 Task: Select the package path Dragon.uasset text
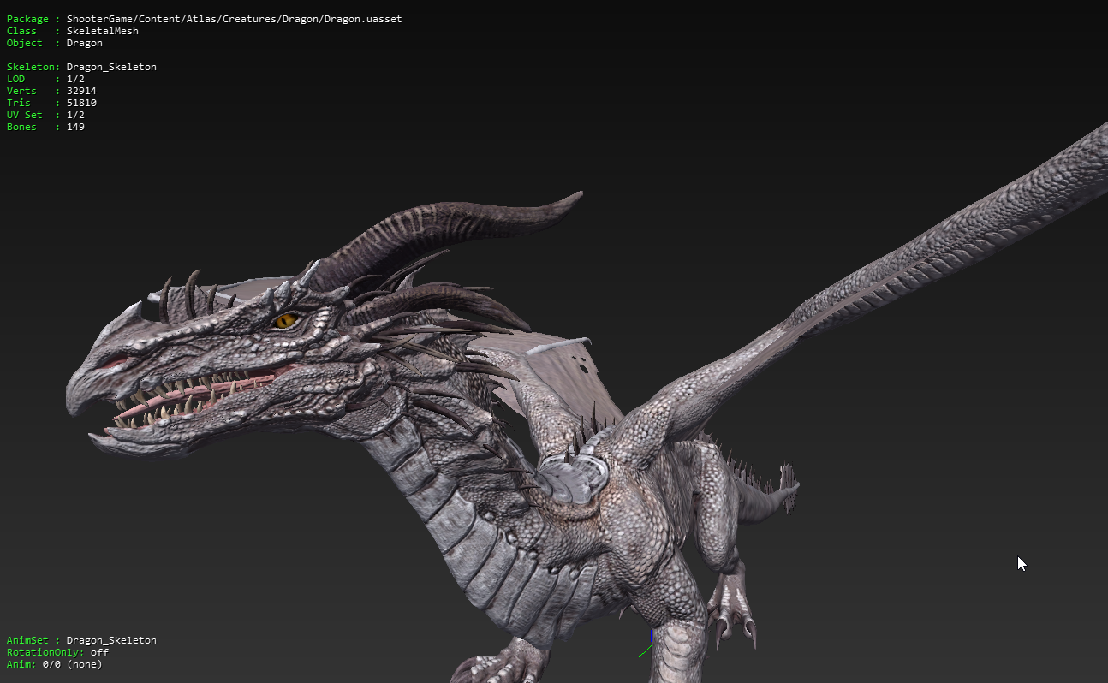[x=234, y=19]
